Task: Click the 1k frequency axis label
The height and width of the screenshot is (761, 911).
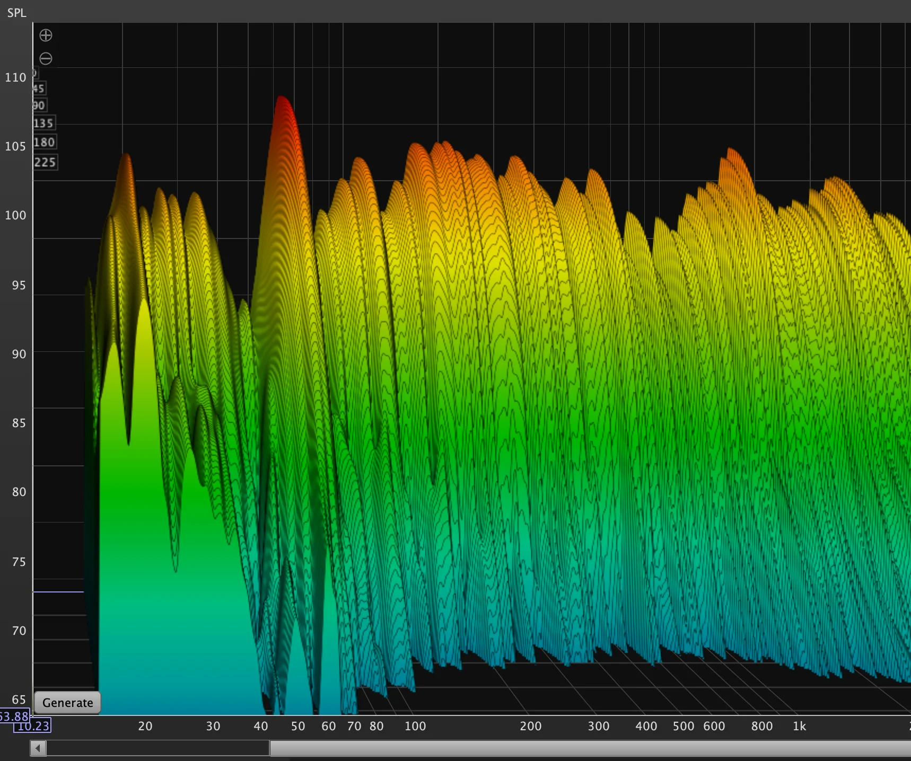Action: pos(799,726)
